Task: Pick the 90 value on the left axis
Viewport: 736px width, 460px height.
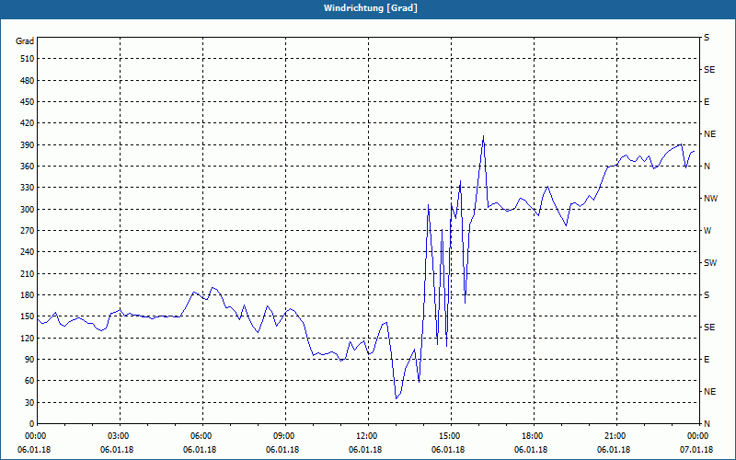Action: click(29, 360)
